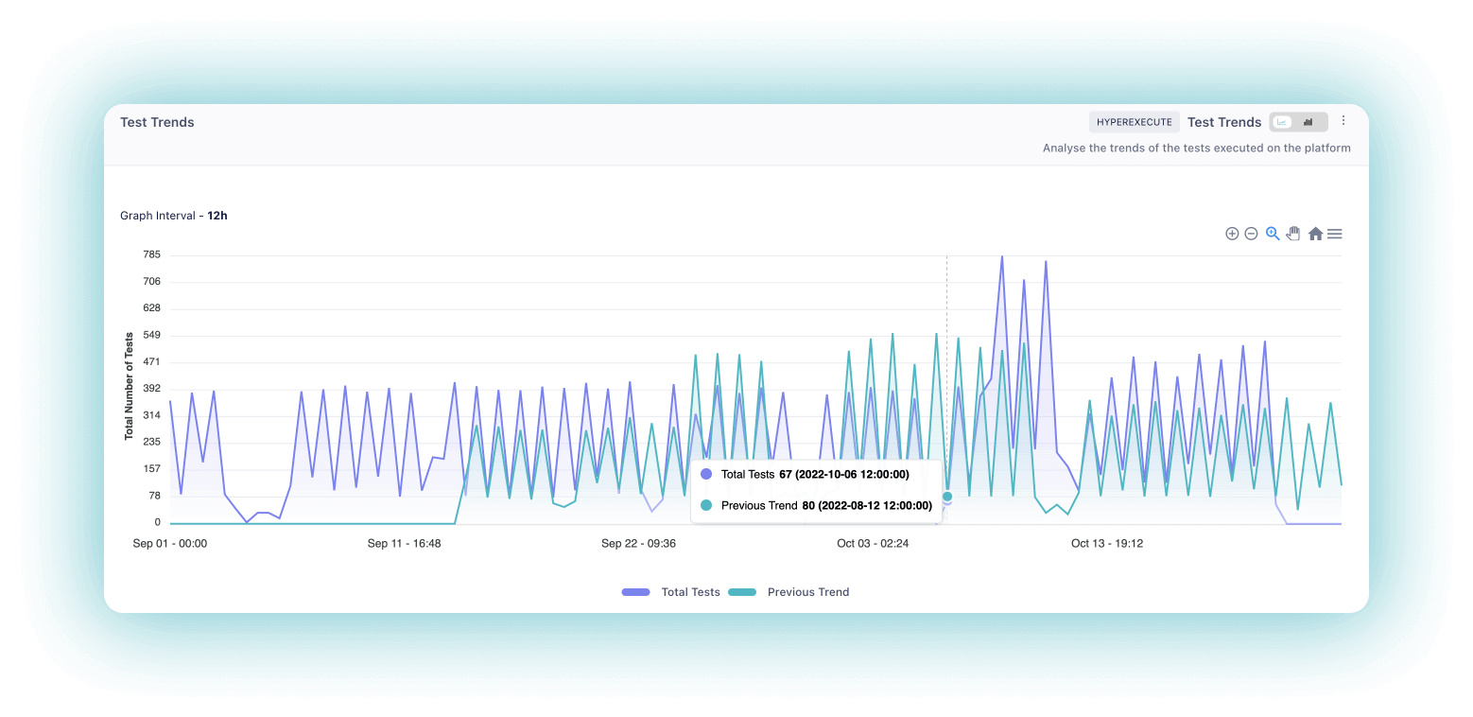Image resolution: width=1473 pixels, height=717 pixels.
Task: Switch to bar chart view
Action: (x=1308, y=121)
